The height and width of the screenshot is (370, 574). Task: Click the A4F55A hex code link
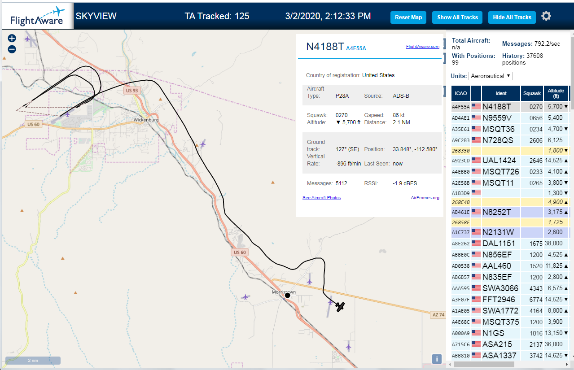(356, 48)
